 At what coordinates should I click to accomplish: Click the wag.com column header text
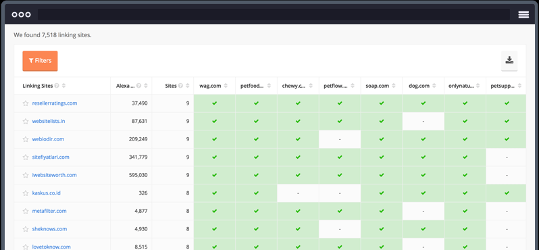pyautogui.click(x=210, y=86)
